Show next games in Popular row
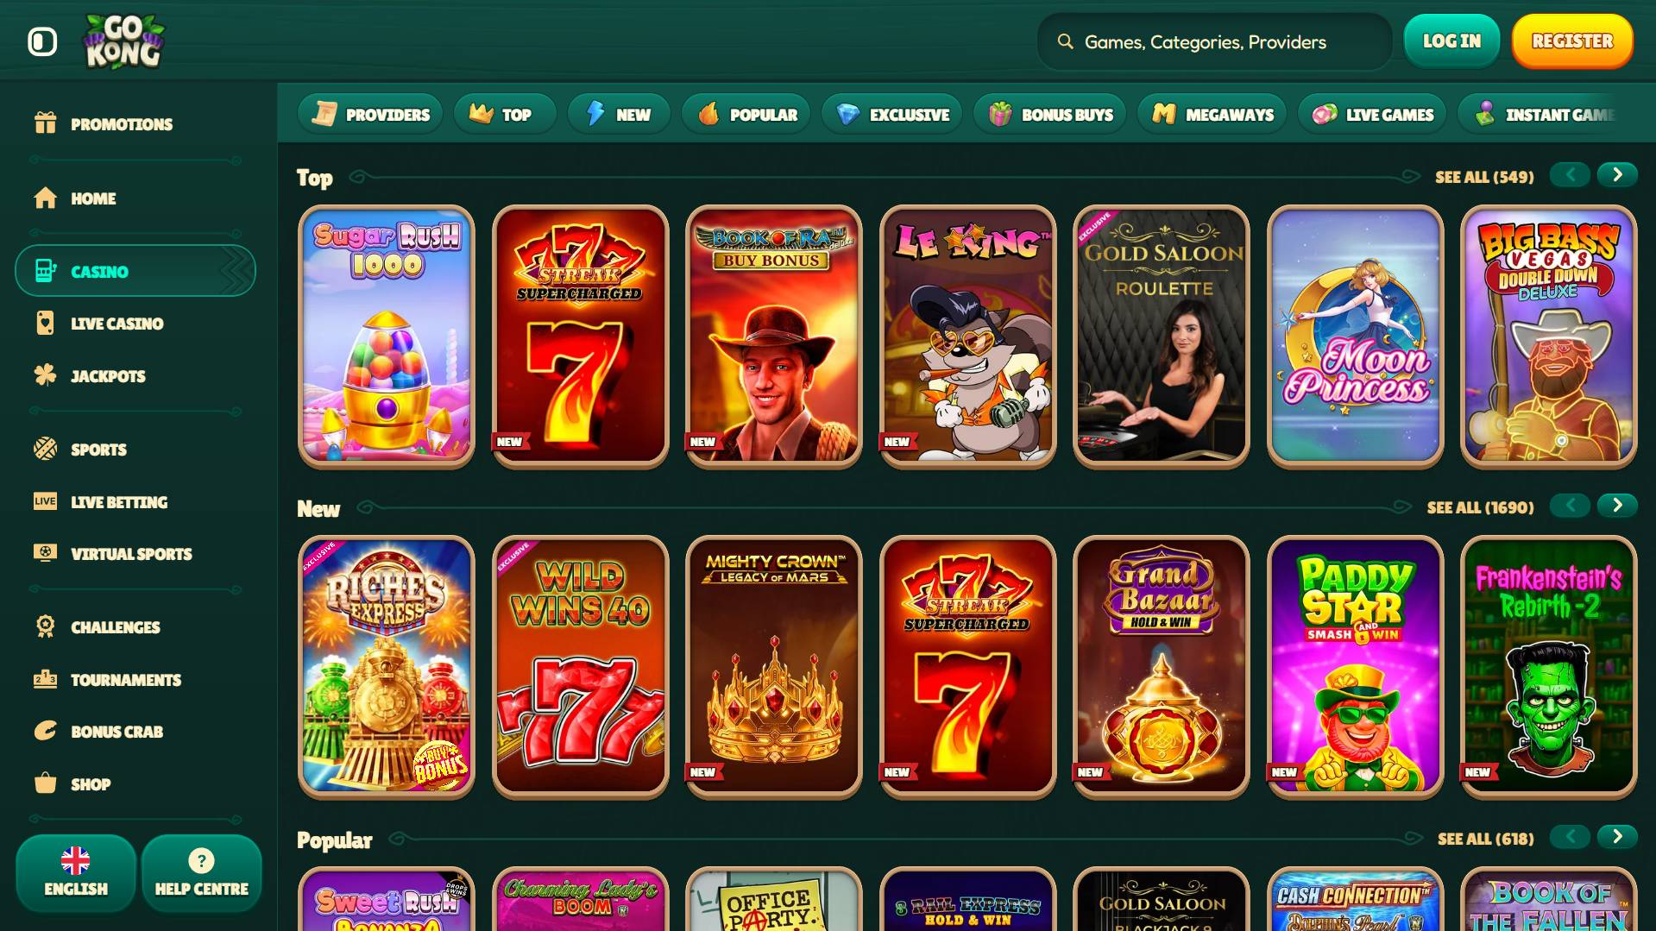Viewport: 1656px width, 931px height. point(1617,837)
